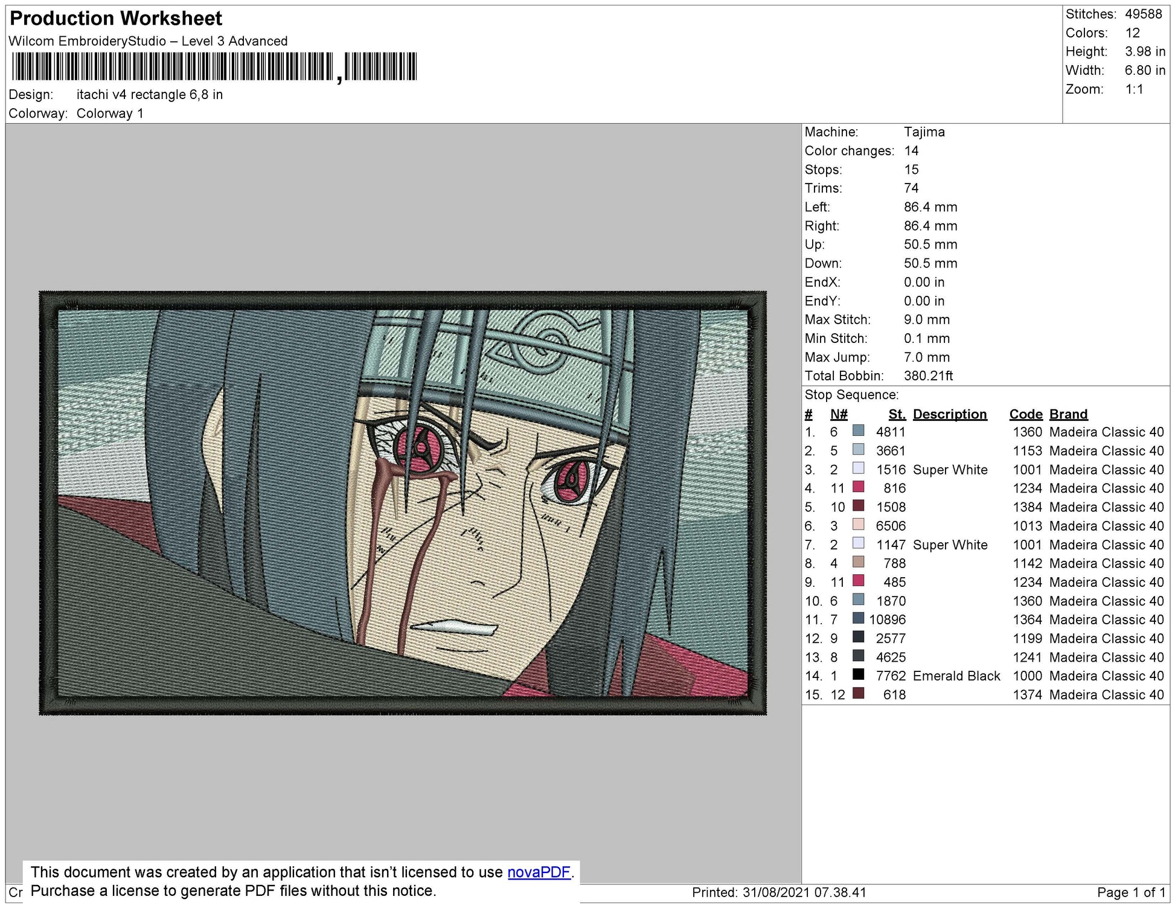Screen dimensions: 1175x908
Task: Click the Page 1 of 1 footer
Action: [1131, 893]
